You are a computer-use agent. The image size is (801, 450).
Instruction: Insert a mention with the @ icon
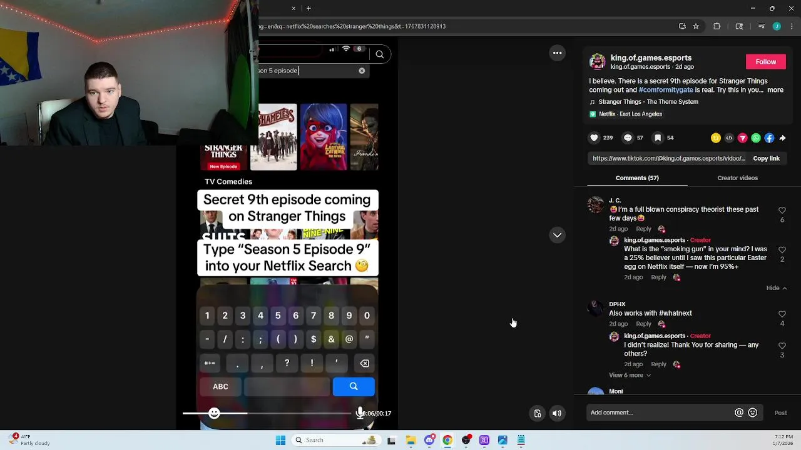pos(739,412)
